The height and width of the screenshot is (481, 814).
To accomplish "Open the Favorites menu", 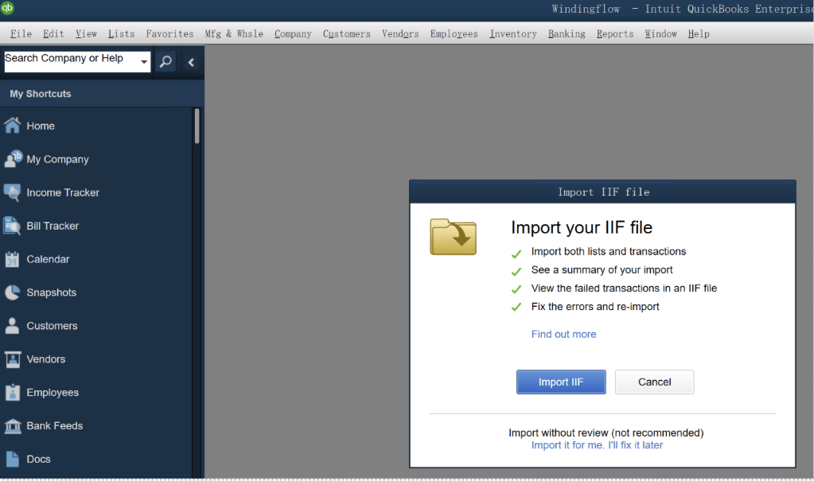I will pyautogui.click(x=169, y=33).
